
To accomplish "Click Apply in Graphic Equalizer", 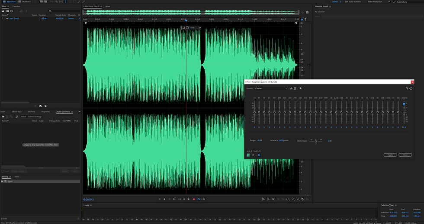I will coord(390,155).
